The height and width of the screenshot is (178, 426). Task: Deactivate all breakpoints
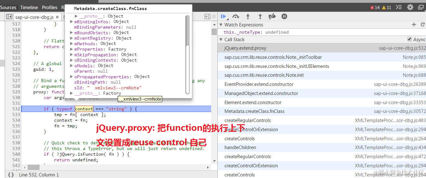coord(272,16)
